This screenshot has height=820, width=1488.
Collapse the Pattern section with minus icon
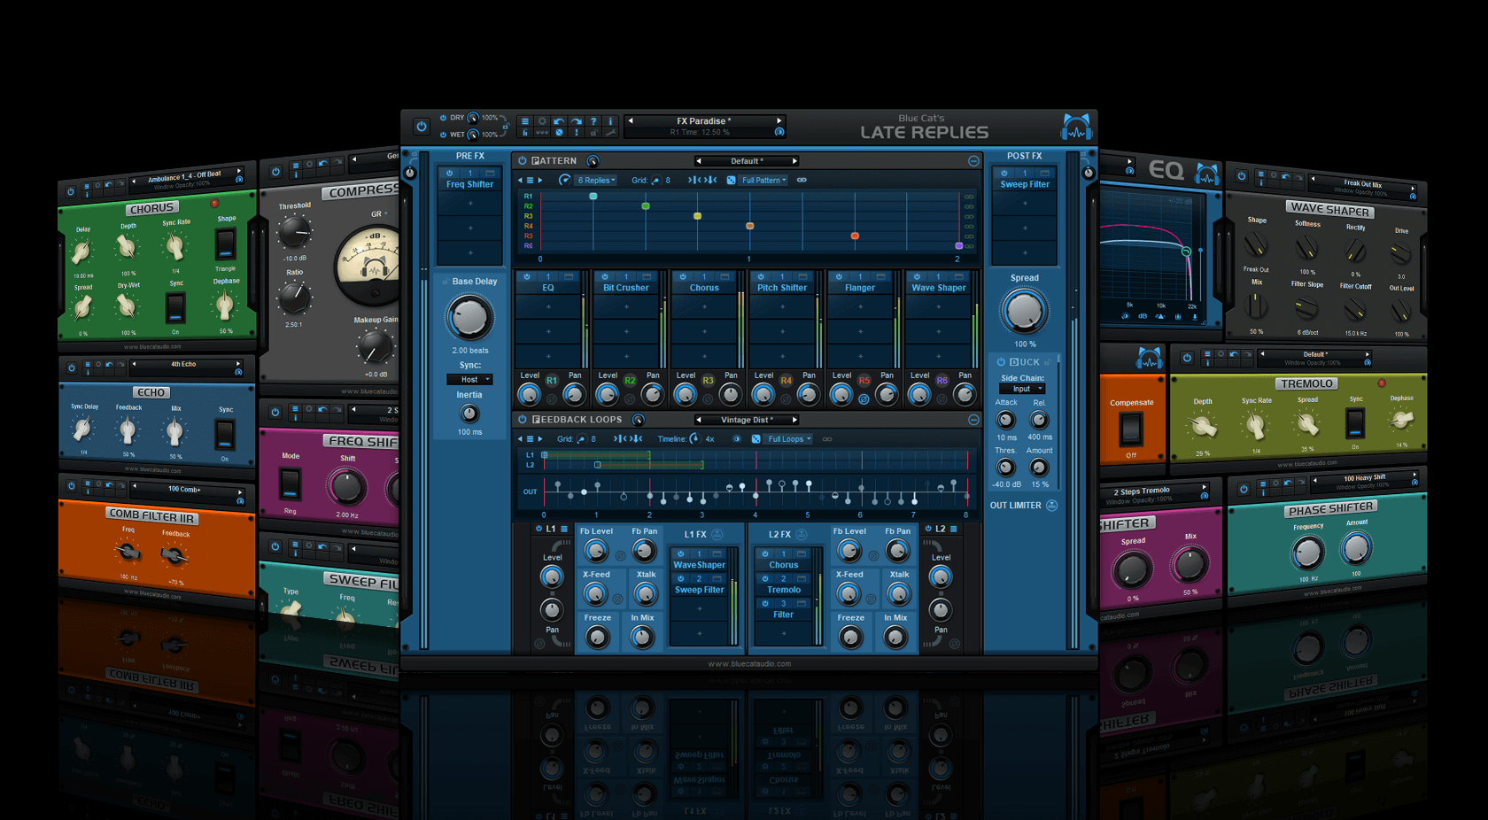click(x=973, y=161)
